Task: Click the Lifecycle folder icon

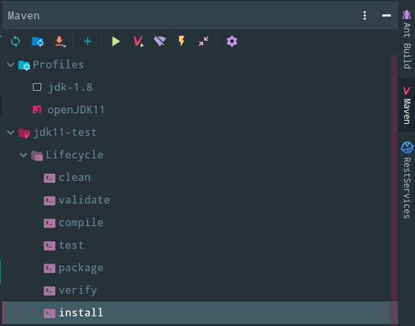Action: coord(37,156)
